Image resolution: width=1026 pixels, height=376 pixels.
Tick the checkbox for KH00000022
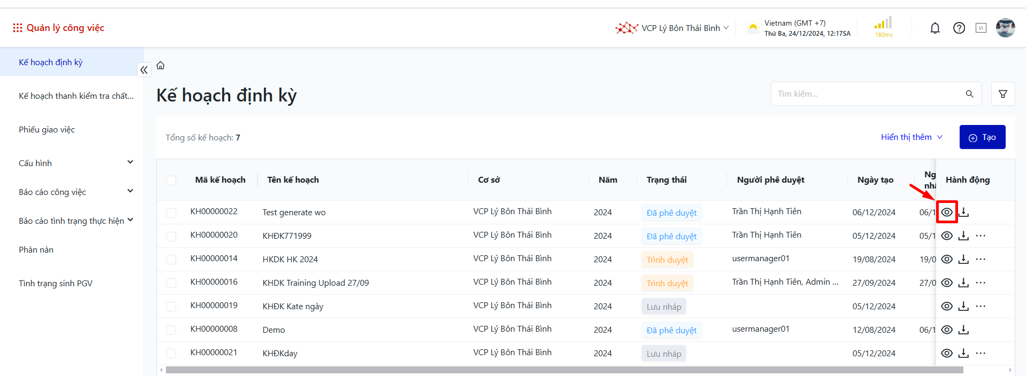pos(171,213)
